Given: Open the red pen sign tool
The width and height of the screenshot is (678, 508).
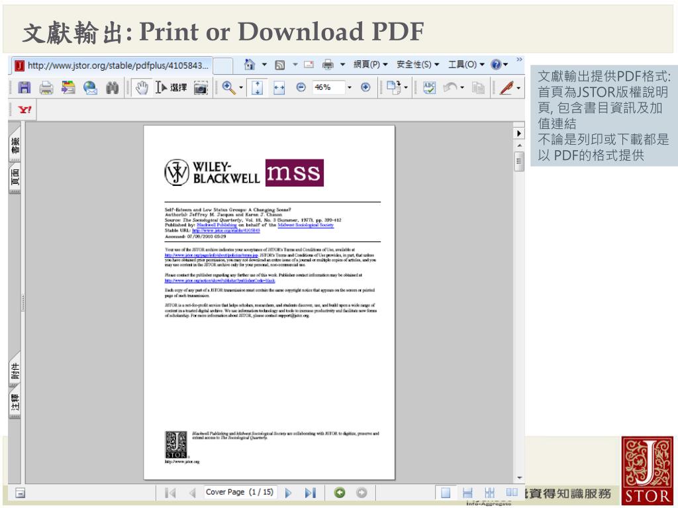Looking at the screenshot, I should [x=506, y=88].
